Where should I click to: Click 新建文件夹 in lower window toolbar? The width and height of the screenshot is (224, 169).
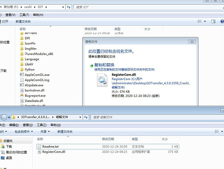click(65, 132)
